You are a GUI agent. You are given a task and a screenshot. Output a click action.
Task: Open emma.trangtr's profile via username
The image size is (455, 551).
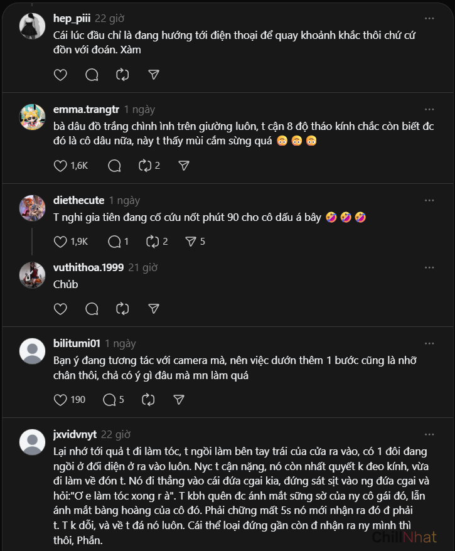tap(86, 109)
